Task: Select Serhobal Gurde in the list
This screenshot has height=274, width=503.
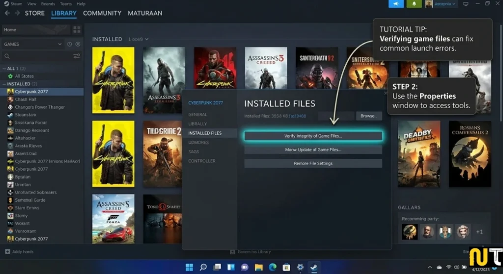Action: click(x=30, y=200)
